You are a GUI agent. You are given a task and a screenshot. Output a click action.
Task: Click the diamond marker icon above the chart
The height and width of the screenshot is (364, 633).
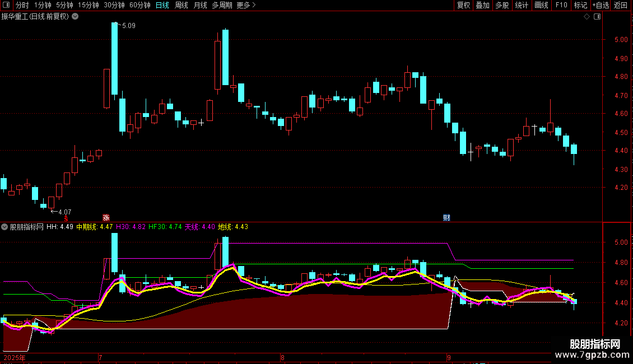click(587, 17)
